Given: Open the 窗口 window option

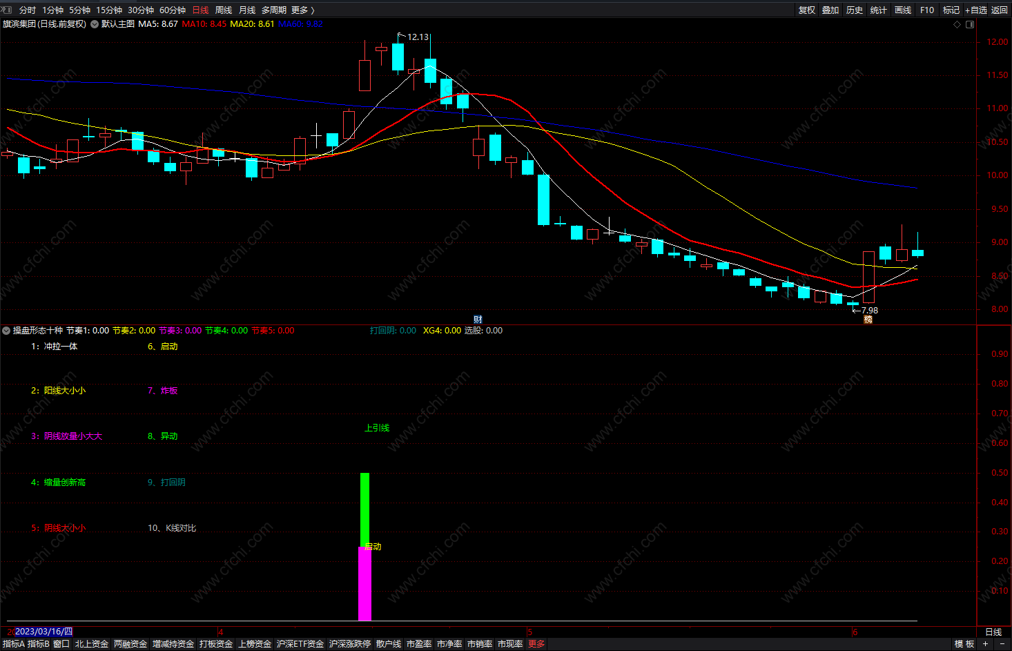Looking at the screenshot, I should [61, 643].
